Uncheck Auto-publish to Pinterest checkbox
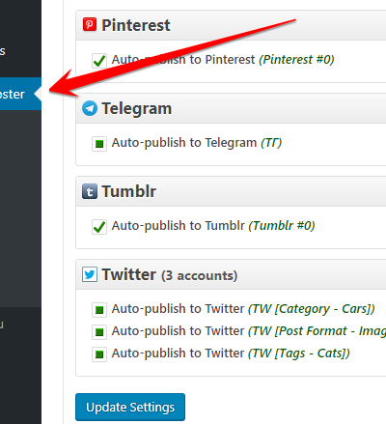This screenshot has width=386, height=424. coord(99,61)
